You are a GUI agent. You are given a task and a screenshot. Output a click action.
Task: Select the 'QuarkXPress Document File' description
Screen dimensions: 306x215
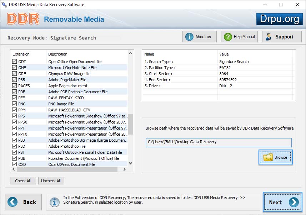pyautogui.click(x=72, y=164)
